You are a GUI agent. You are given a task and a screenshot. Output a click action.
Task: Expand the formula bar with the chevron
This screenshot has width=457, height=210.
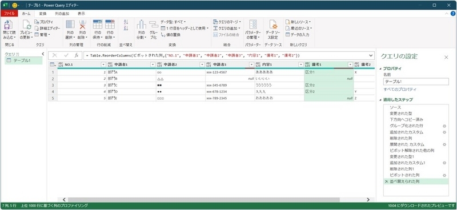[371, 55]
